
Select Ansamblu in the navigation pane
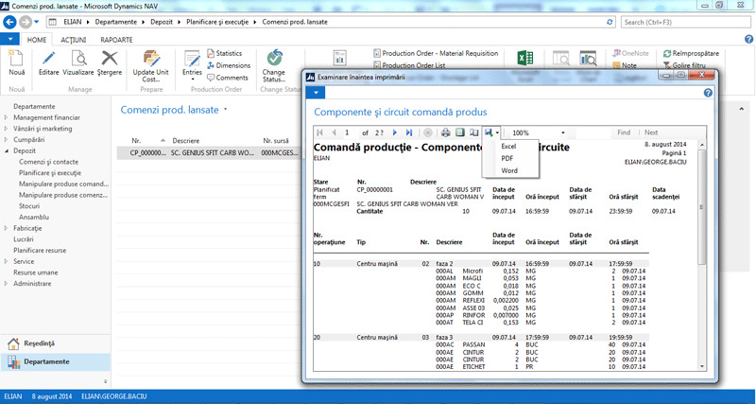tap(34, 218)
